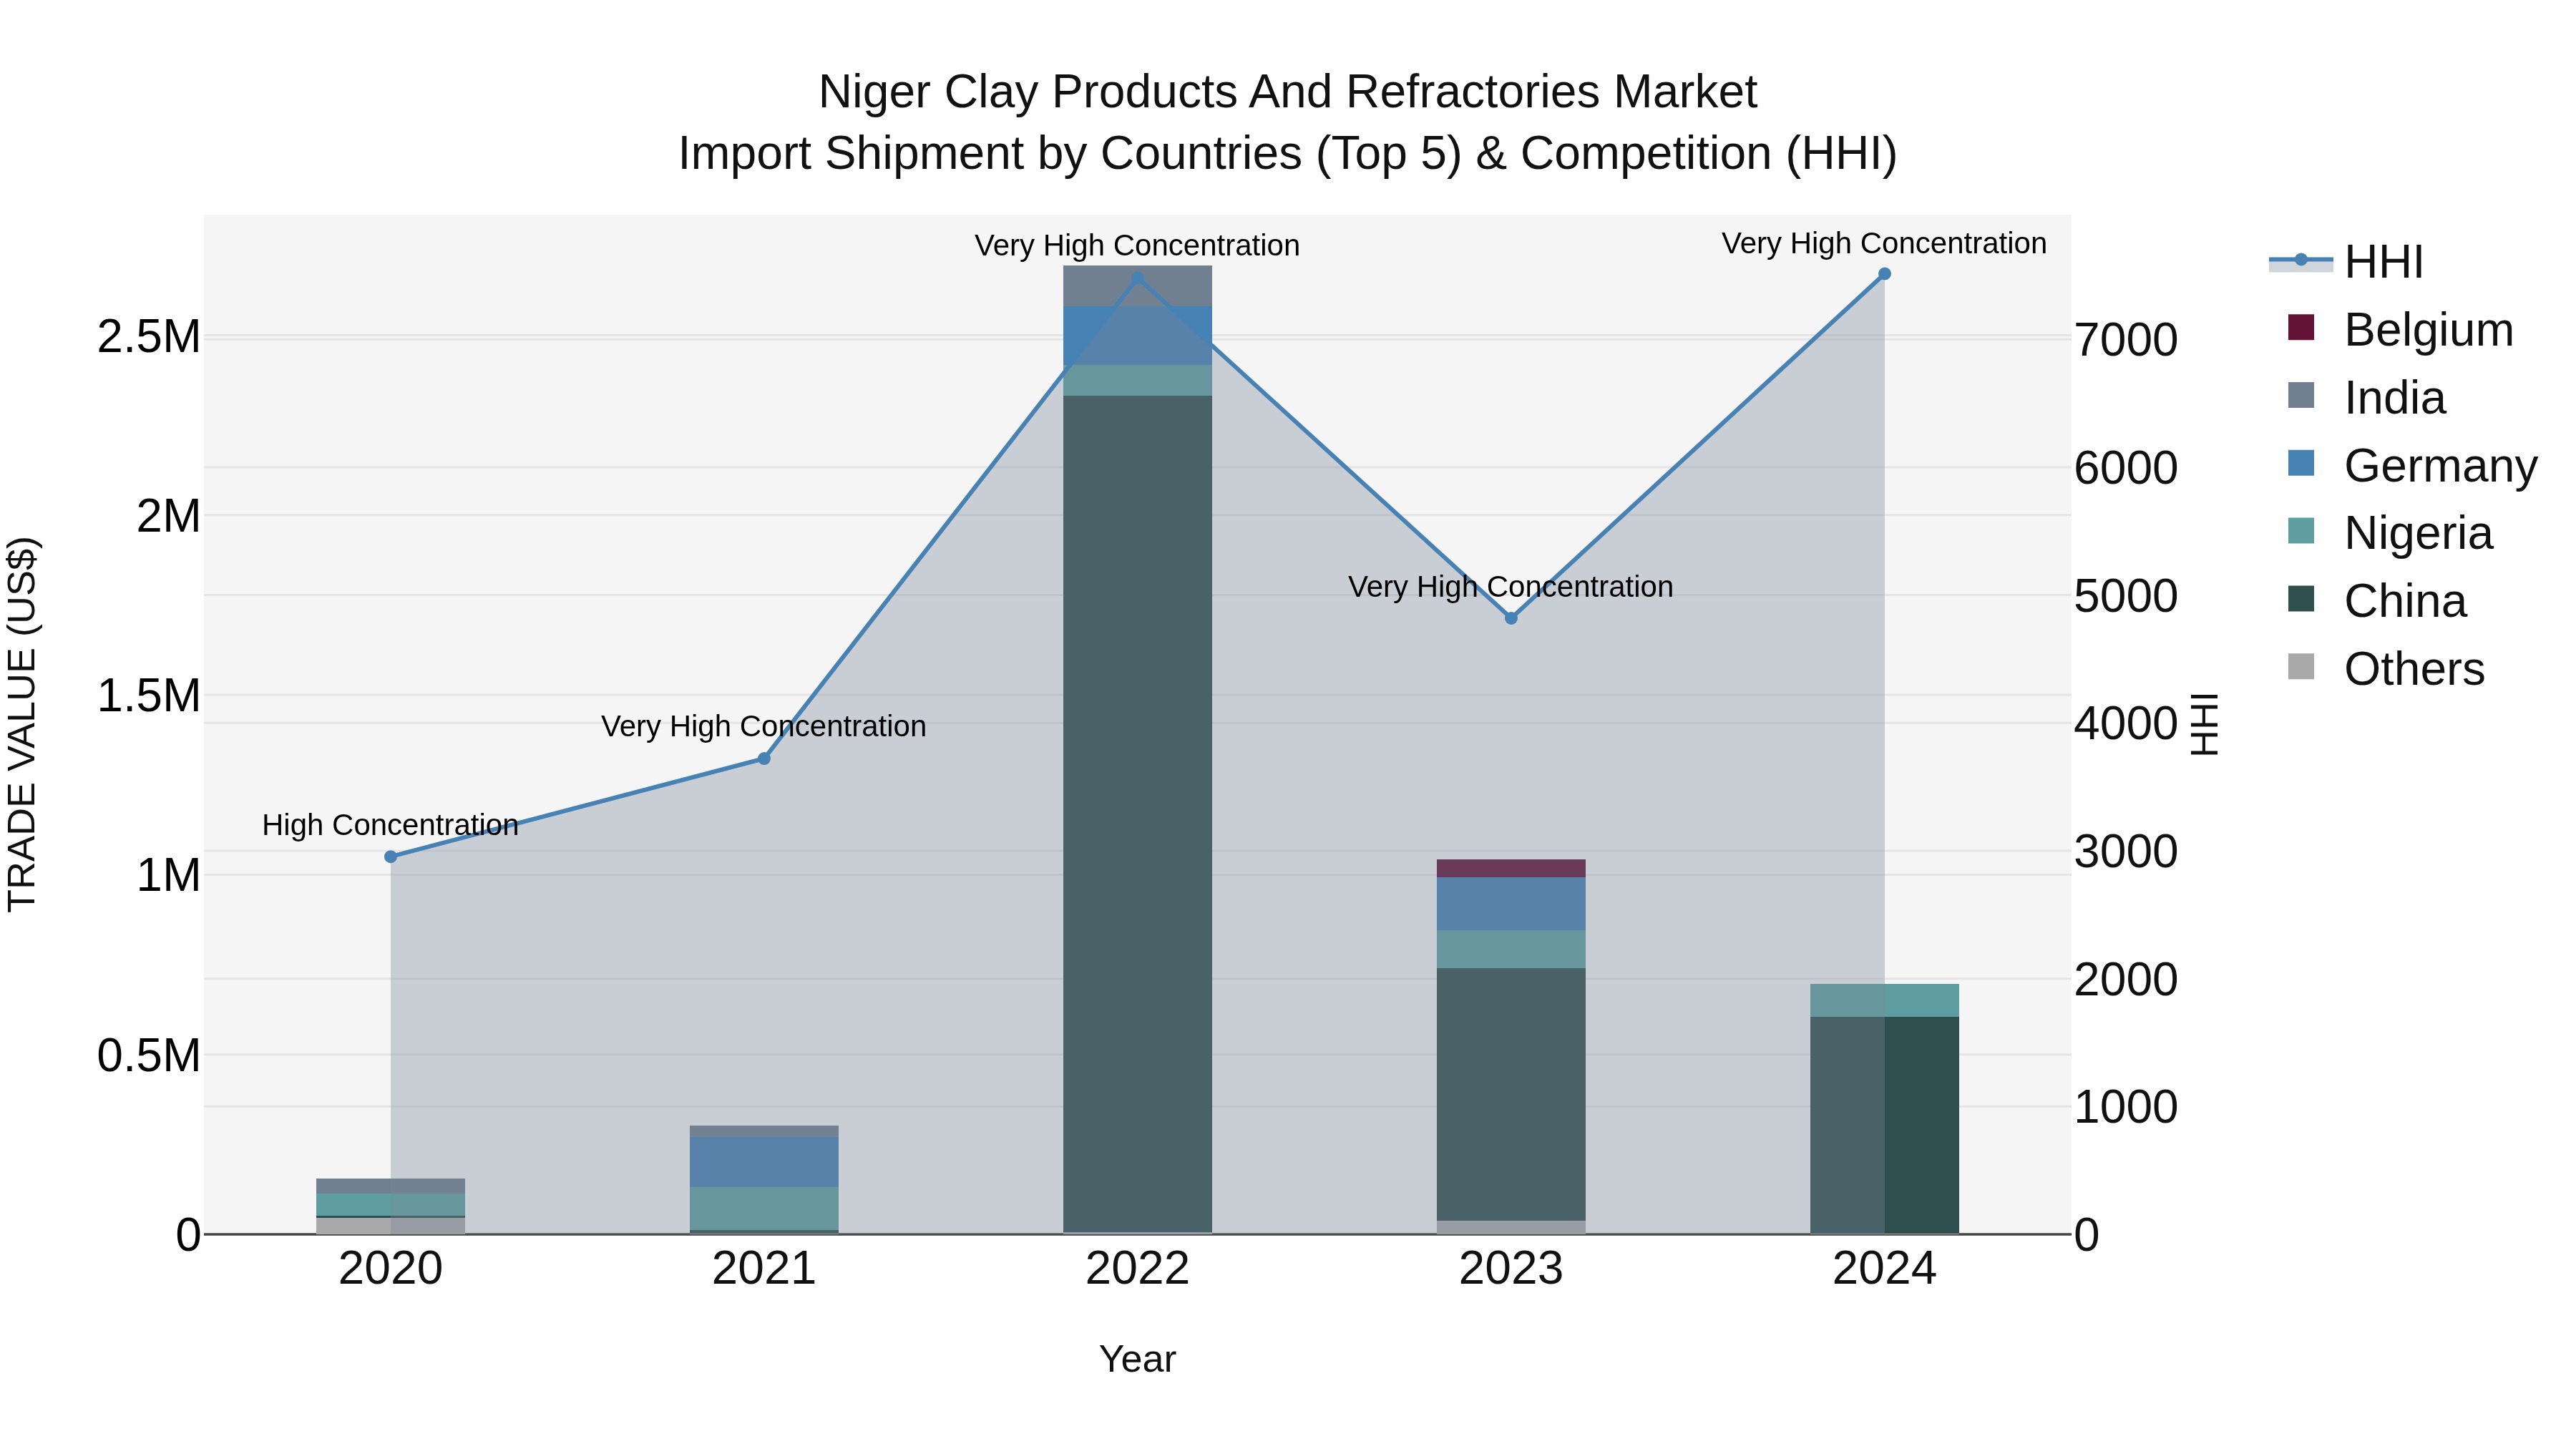Click the India segment atop the 2022 bar
The image size is (2576, 1449).
[x=1137, y=286]
